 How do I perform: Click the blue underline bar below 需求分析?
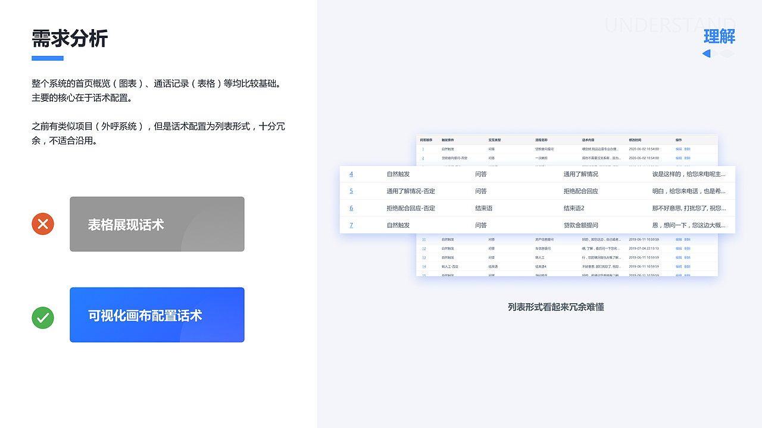point(46,58)
